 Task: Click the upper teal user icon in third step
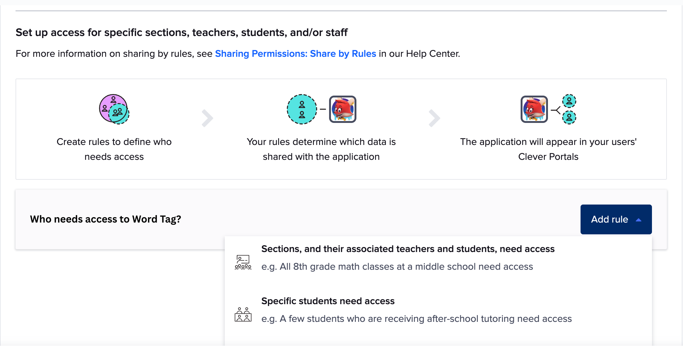(x=569, y=101)
